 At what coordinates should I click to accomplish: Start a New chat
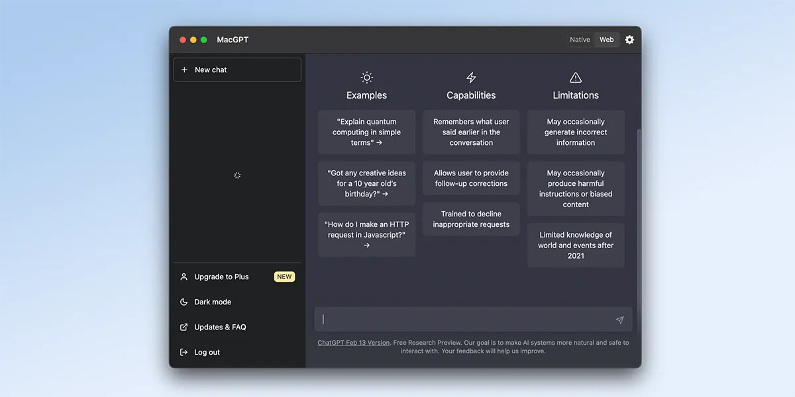pos(237,69)
